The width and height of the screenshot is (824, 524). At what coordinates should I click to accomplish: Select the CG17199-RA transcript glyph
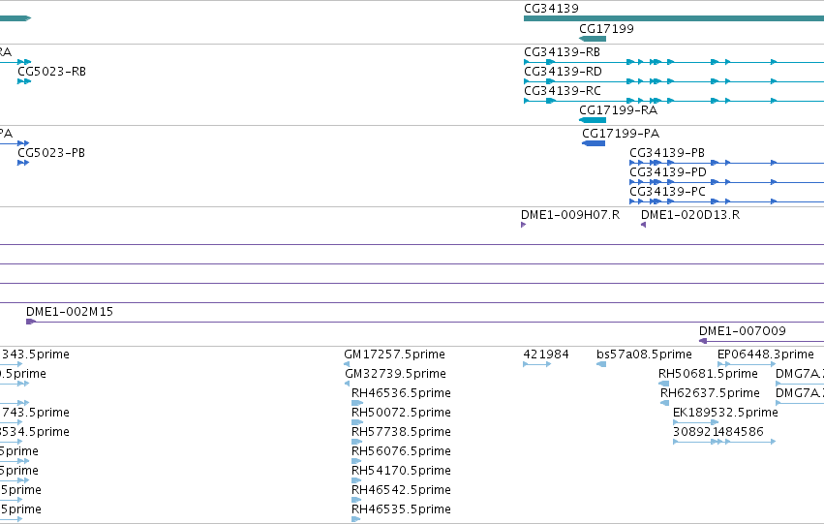(593, 120)
